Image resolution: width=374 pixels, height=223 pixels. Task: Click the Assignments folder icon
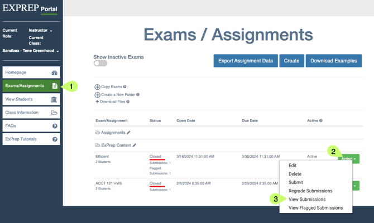[98, 133]
